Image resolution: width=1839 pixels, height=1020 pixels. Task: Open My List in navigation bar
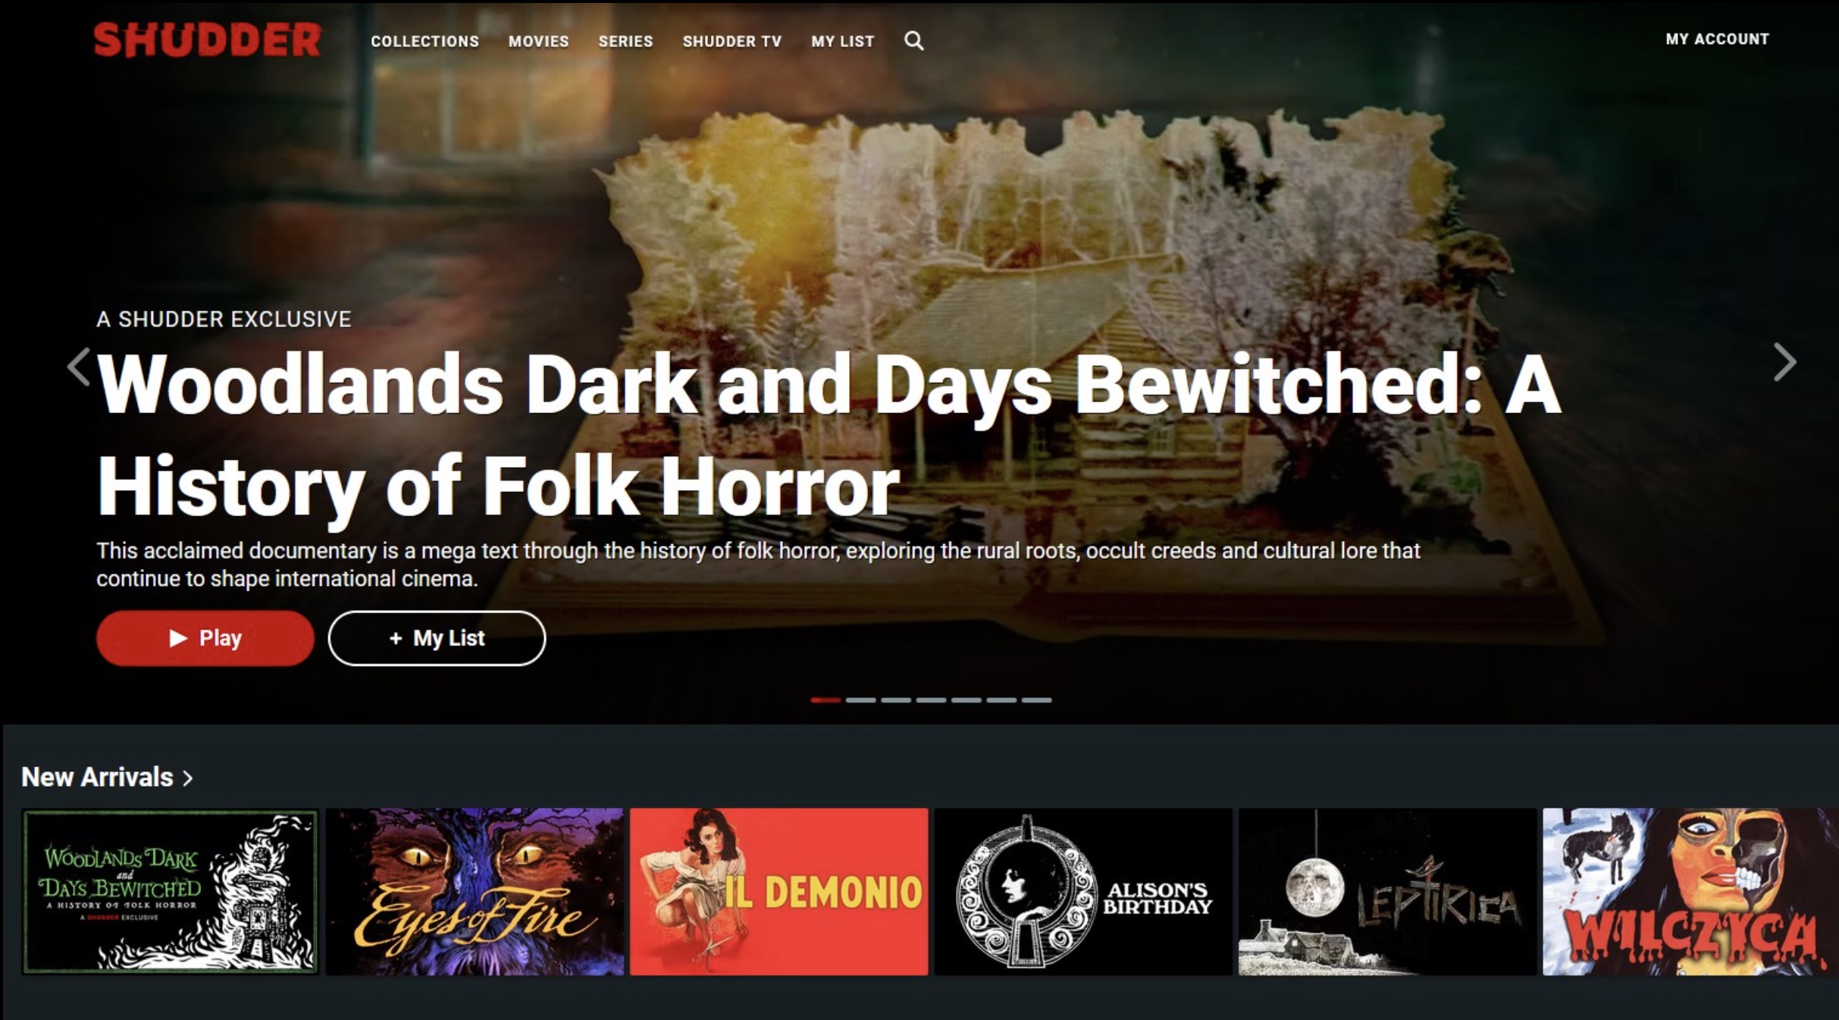(842, 41)
